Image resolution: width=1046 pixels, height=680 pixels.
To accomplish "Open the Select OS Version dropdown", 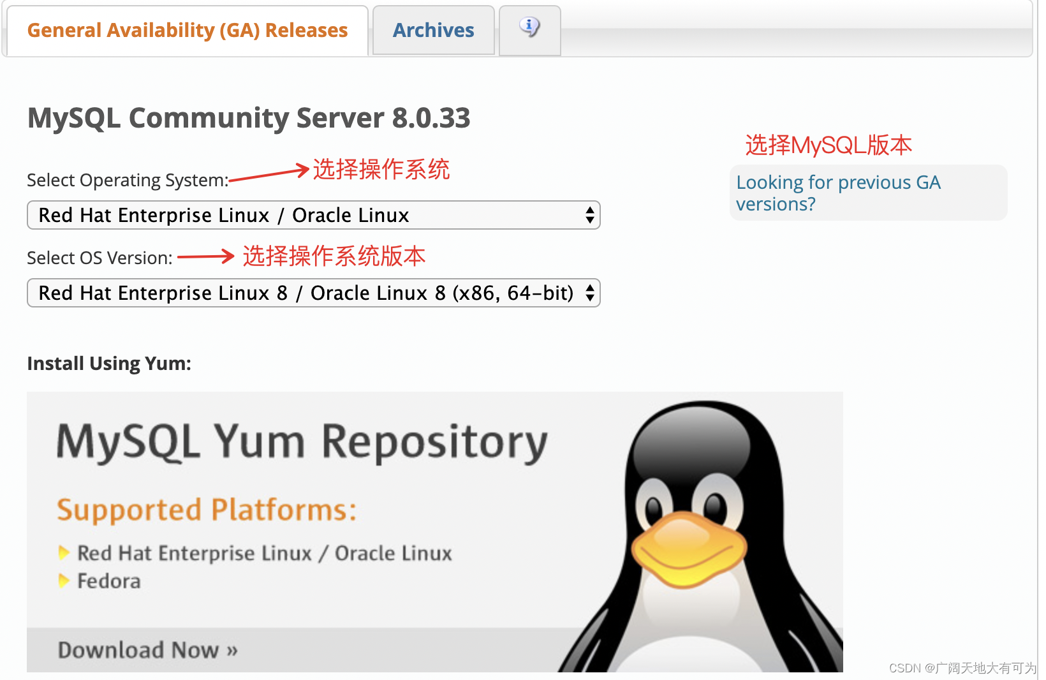I will coord(314,293).
